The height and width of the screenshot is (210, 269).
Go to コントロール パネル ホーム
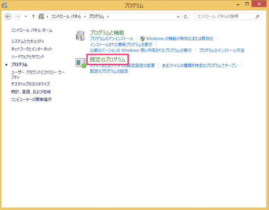coord(31,30)
